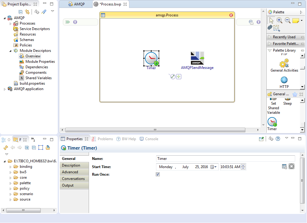
Task: Click the Zoom In palette tool
Action: click(279, 20)
